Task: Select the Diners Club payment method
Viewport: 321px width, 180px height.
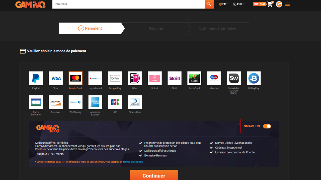Action: [135, 102]
